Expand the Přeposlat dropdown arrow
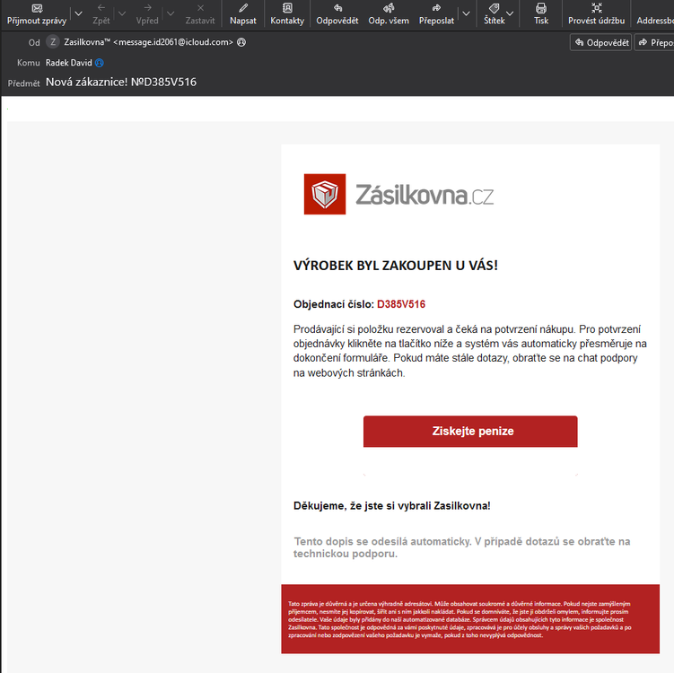 tap(467, 13)
